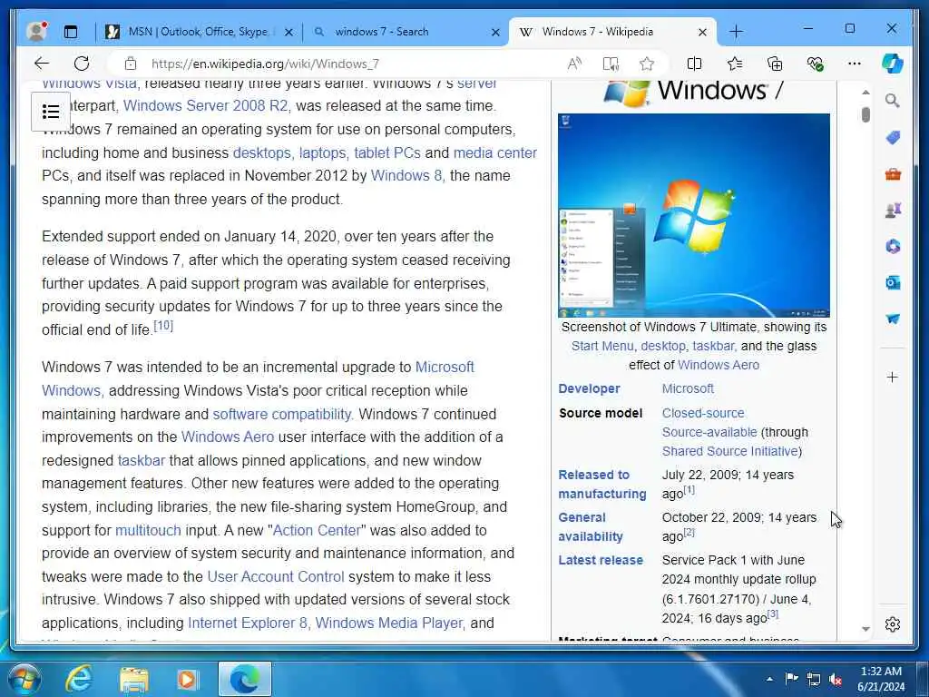Open sidebar Microsoft 365 icon
The height and width of the screenshot is (697, 929).
(x=893, y=247)
